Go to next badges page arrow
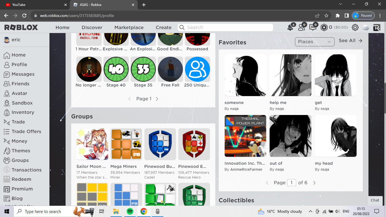The width and height of the screenshot is (386, 217). (x=157, y=99)
